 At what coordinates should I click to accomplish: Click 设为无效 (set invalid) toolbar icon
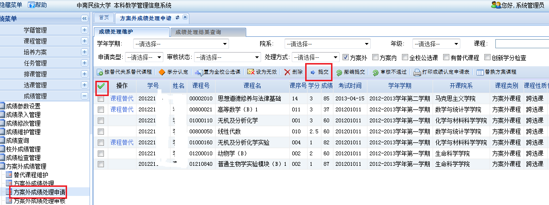coord(251,72)
